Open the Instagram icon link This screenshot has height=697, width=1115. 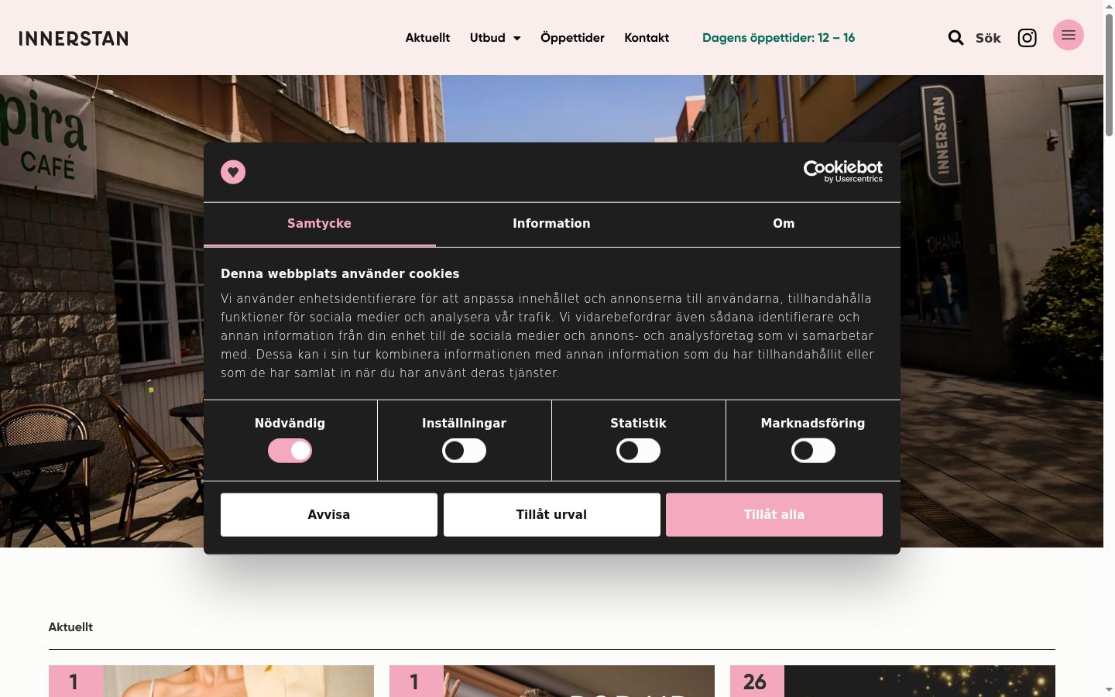1027,38
